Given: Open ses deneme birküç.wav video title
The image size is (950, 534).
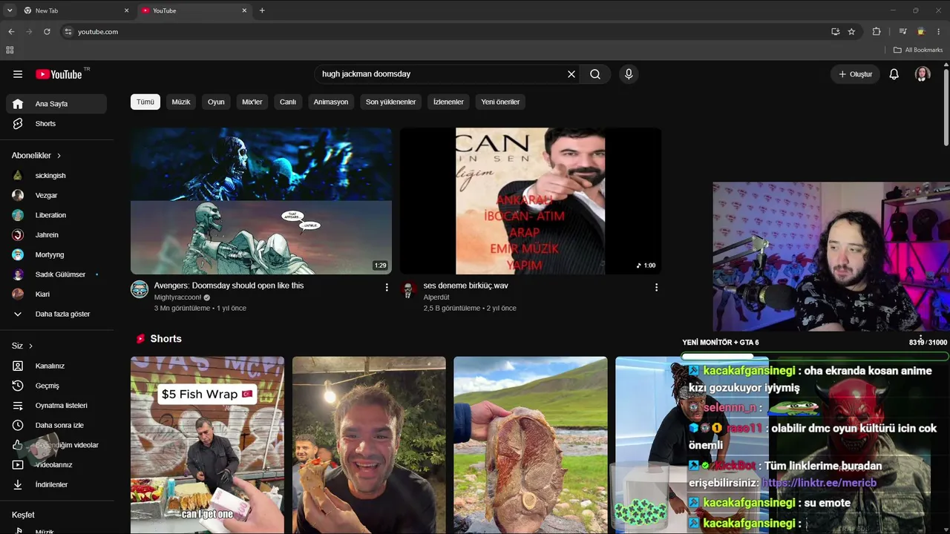Looking at the screenshot, I should 465,286.
